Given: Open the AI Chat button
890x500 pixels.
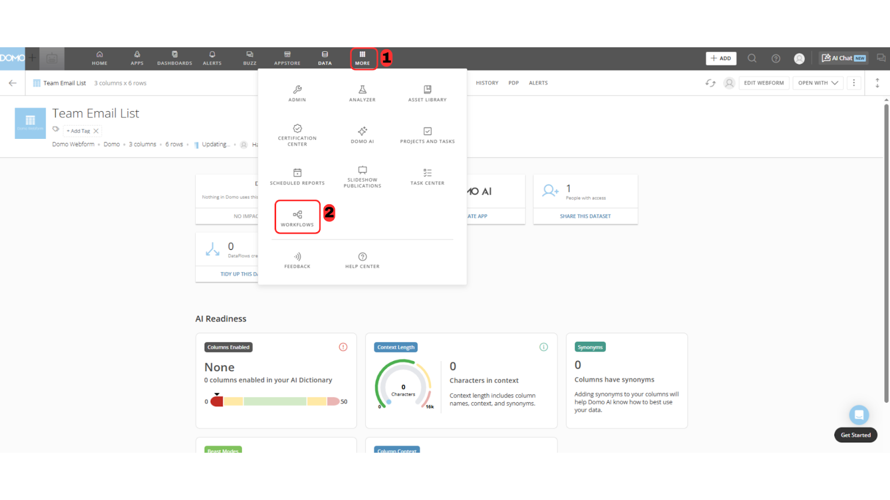Looking at the screenshot, I should (x=844, y=58).
